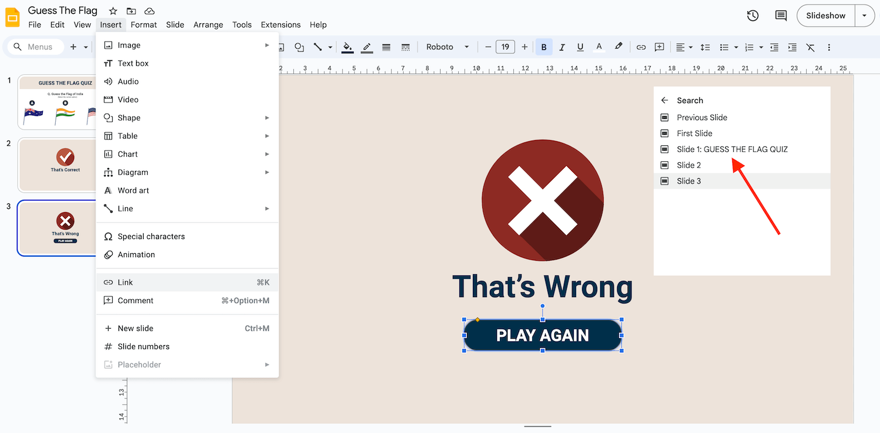This screenshot has width=880, height=433.
Task: Click the insert link toolbar icon
Action: tap(641, 47)
